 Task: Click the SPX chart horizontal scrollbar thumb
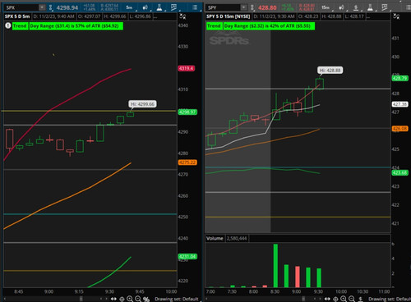pos(81,299)
